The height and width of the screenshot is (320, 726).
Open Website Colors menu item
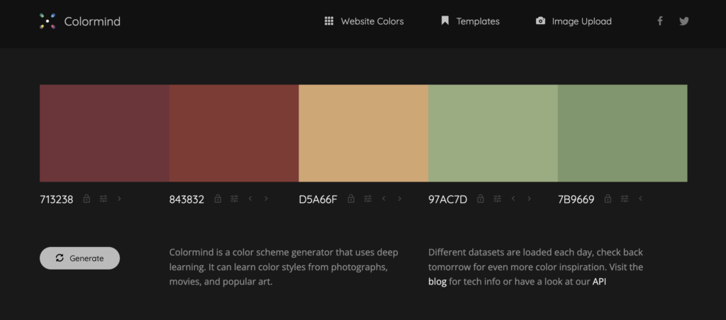pyautogui.click(x=364, y=21)
